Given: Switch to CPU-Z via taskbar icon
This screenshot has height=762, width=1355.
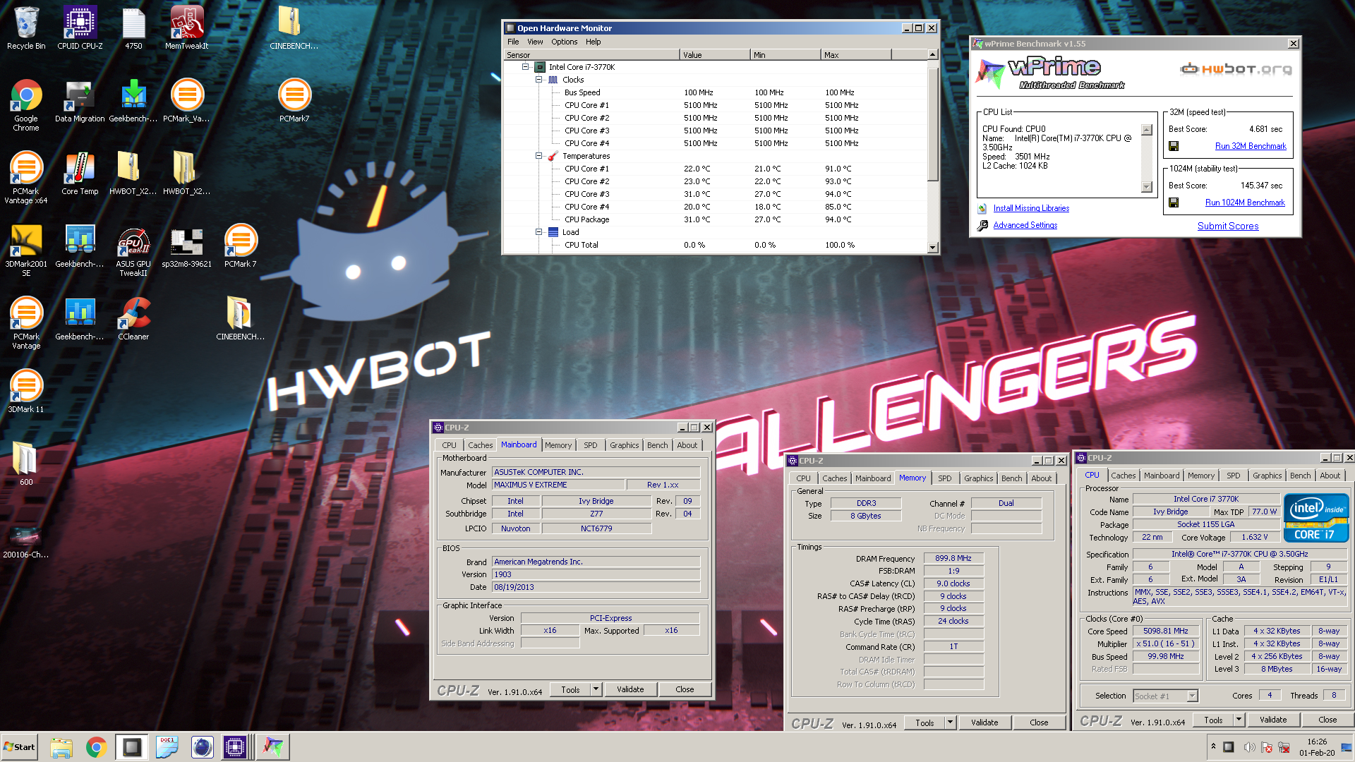Looking at the screenshot, I should click(x=235, y=747).
